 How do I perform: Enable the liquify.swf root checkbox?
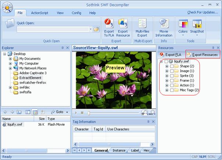coord(166,61)
